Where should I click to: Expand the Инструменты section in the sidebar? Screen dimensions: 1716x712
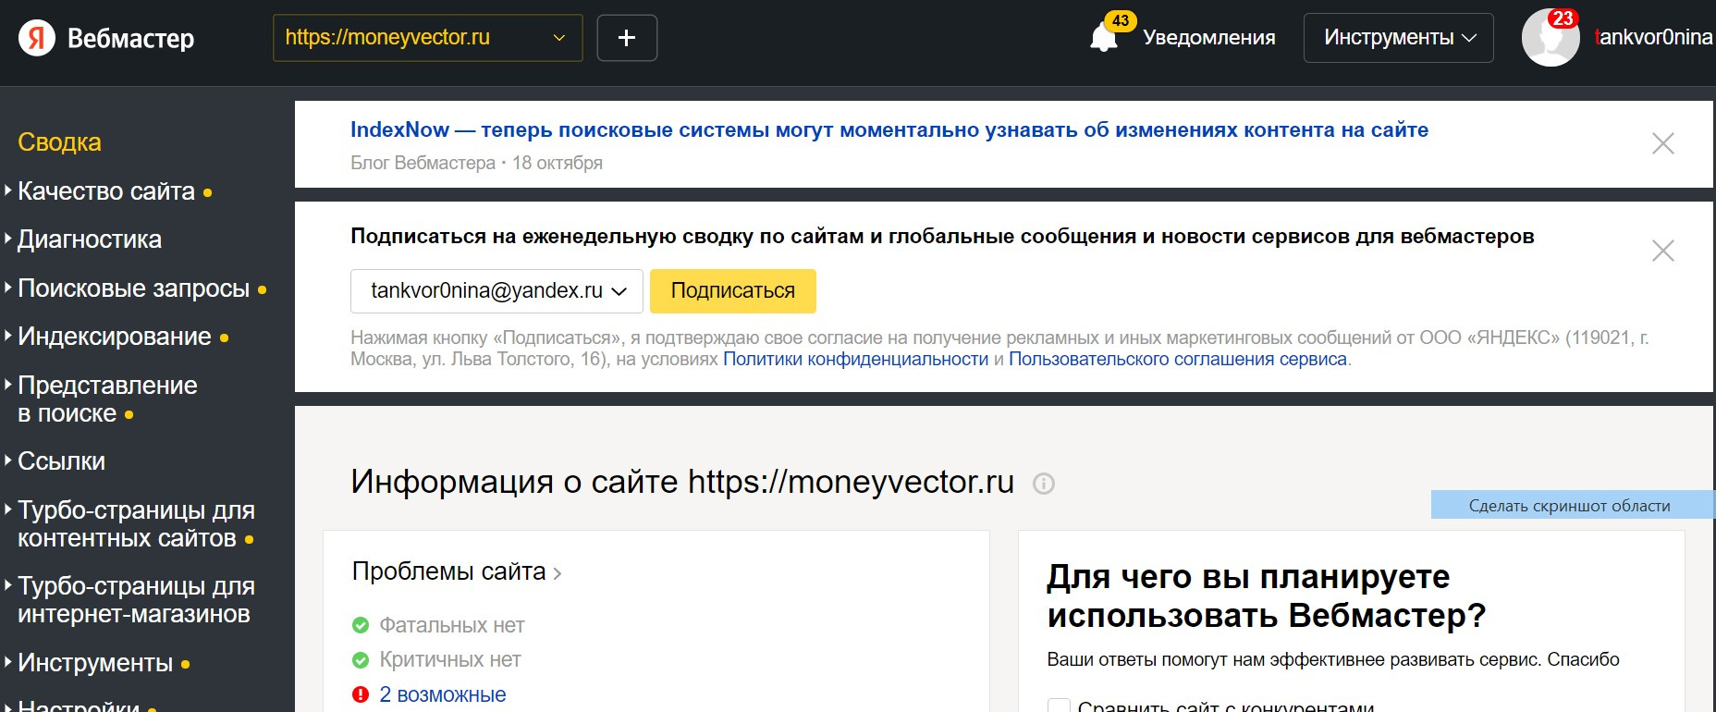point(95,663)
